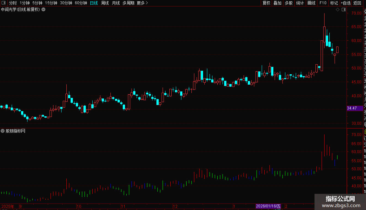
Task: Click month 11 on the time axis
Action: [123, 206]
